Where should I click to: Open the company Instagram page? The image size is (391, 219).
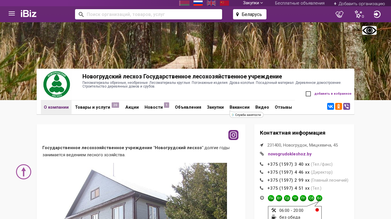(233, 135)
